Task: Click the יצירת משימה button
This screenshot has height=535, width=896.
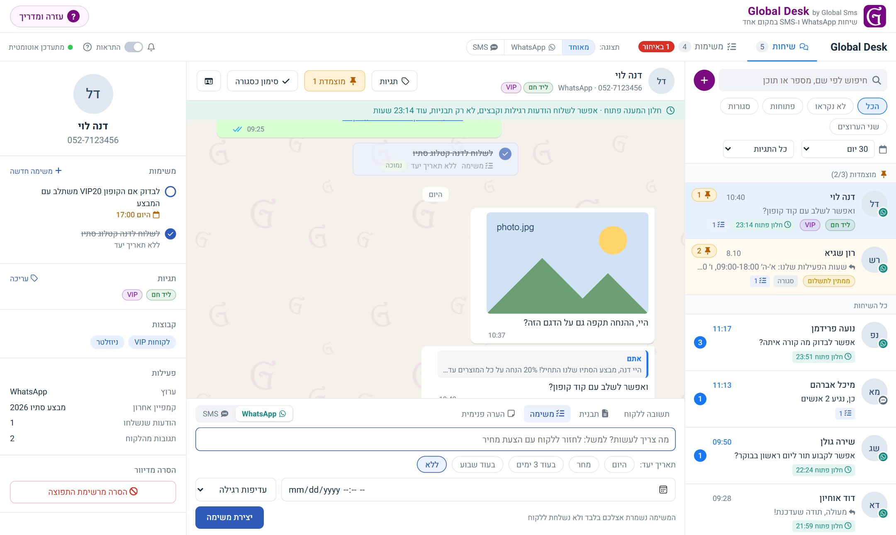Action: pyautogui.click(x=229, y=518)
